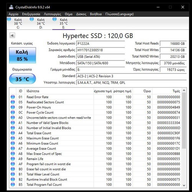Click the previous disk arrow button
Viewport: 192px width, 192px height.
tap(12, 35)
